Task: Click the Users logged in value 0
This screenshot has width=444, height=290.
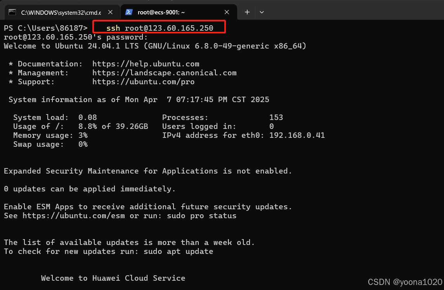Action: pos(272,126)
